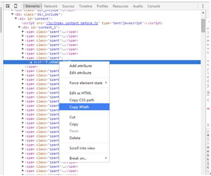Collapse the div id content_1 node
The width and height of the screenshot is (211, 176).
tap(20, 27)
